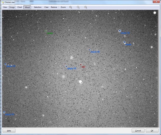Toggle Chart view mode

[19, 7]
